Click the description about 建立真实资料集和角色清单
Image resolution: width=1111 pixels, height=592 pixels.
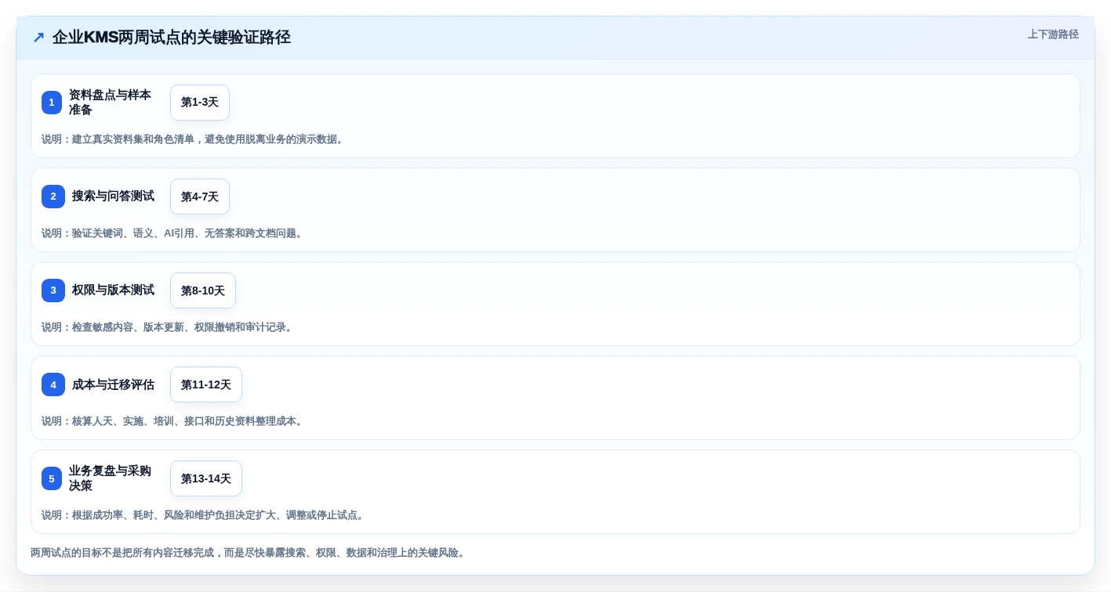tap(194, 139)
